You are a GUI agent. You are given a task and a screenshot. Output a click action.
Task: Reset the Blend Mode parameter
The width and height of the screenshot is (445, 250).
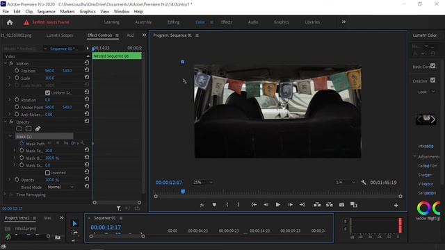pos(87,187)
